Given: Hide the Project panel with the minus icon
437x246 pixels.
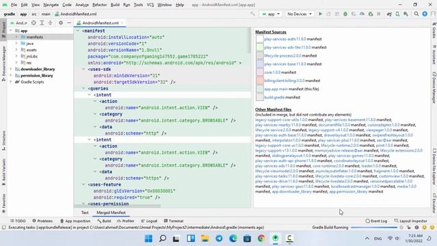Looking at the screenshot, I should [69, 23].
